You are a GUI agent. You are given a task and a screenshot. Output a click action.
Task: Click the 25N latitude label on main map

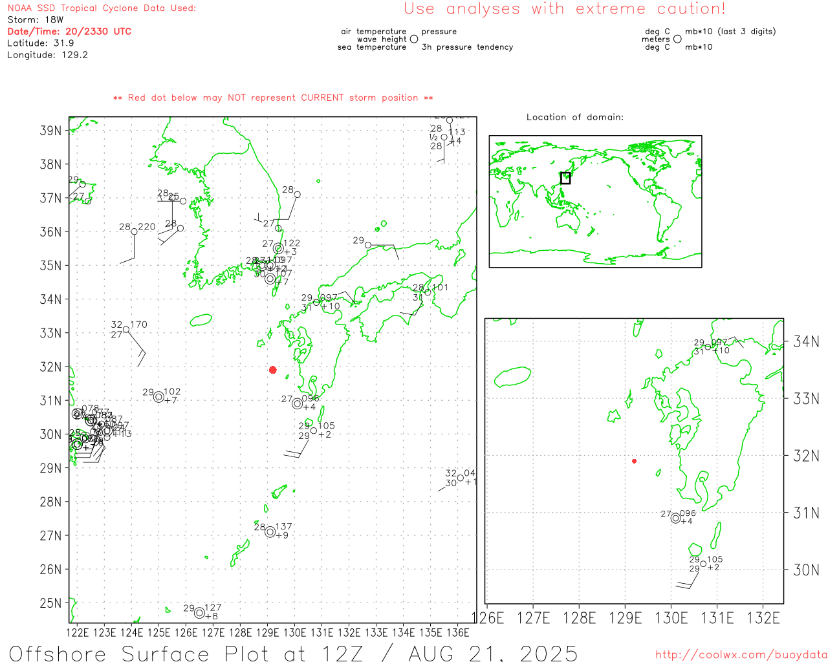tap(50, 603)
